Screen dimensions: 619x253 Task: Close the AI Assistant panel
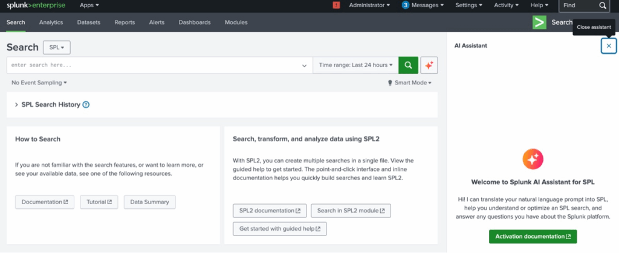coord(608,46)
